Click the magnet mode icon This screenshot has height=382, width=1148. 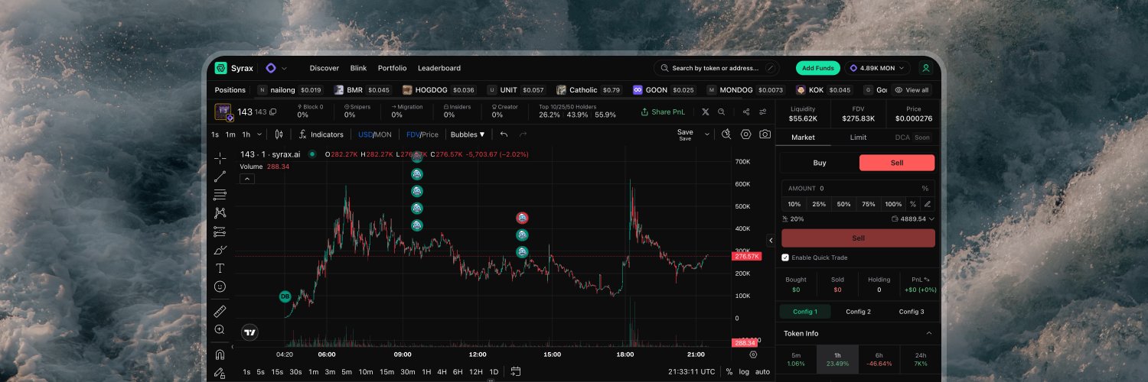[x=220, y=354]
